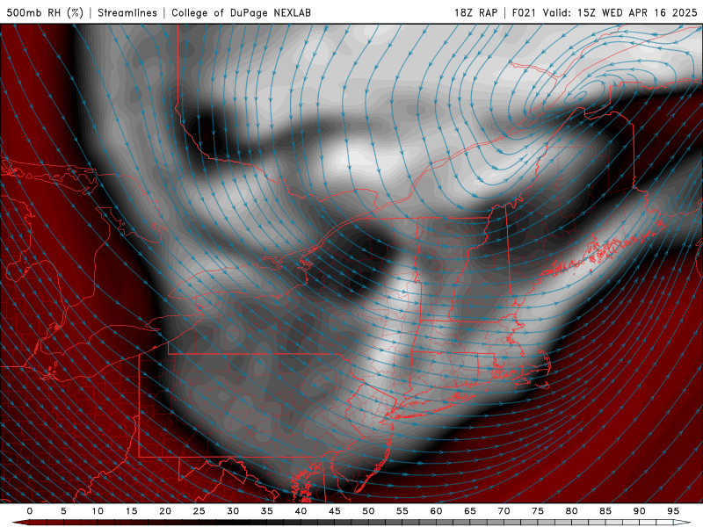
Task: Click the colorbar label '50'
Action: coord(368,511)
